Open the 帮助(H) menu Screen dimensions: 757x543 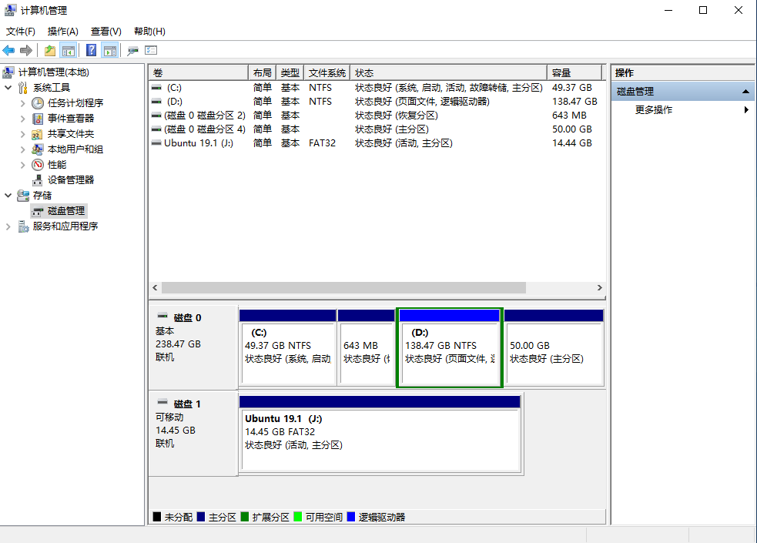[x=149, y=32]
